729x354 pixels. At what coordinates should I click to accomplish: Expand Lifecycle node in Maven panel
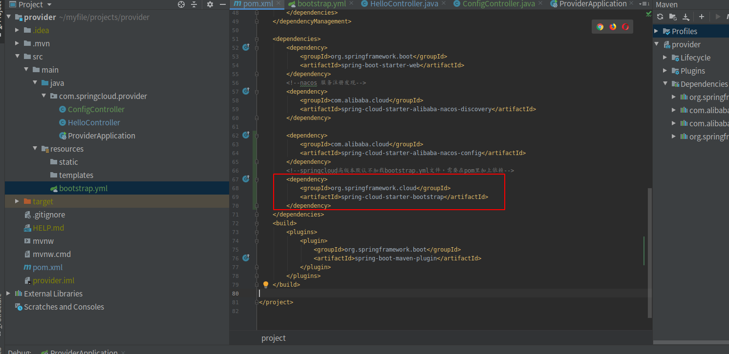pyautogui.click(x=665, y=58)
